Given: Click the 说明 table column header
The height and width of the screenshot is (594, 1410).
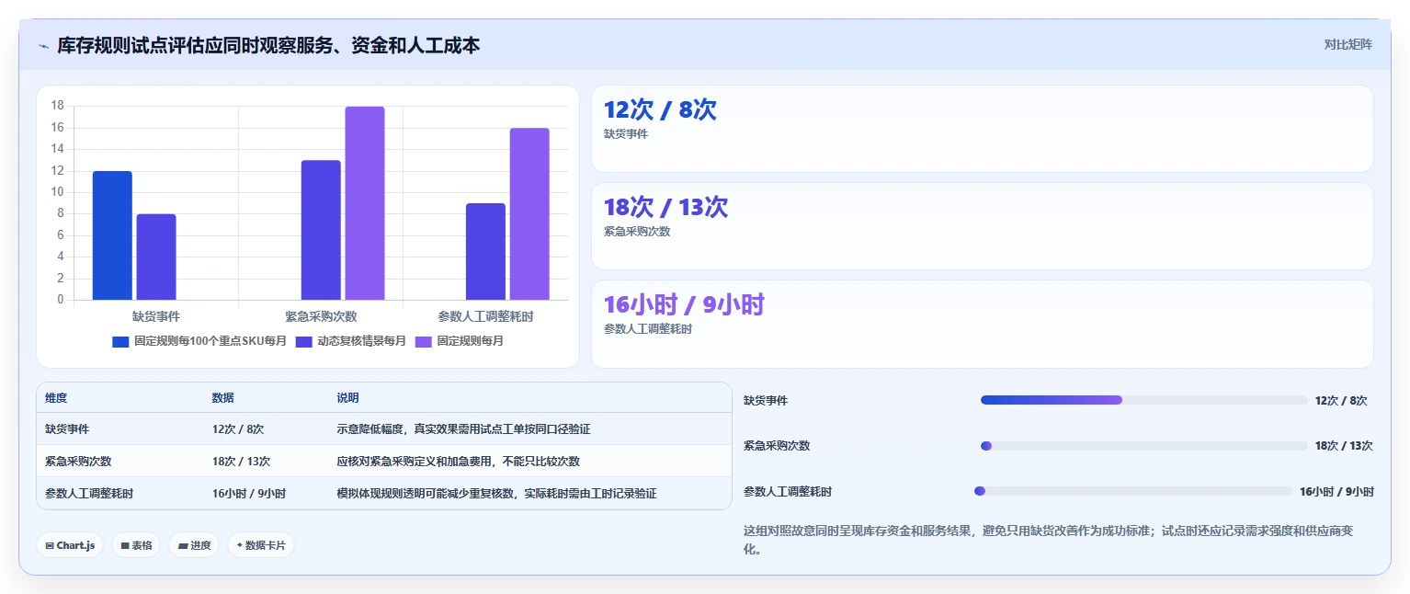Looking at the screenshot, I should click(x=347, y=398).
